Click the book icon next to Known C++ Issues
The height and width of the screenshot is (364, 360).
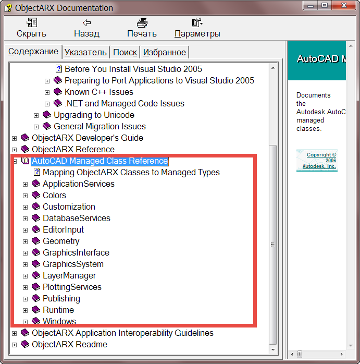(x=58, y=92)
